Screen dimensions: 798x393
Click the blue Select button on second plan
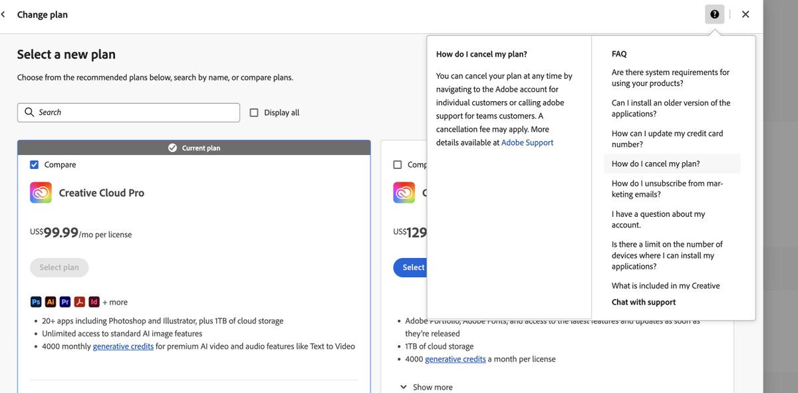pos(410,267)
